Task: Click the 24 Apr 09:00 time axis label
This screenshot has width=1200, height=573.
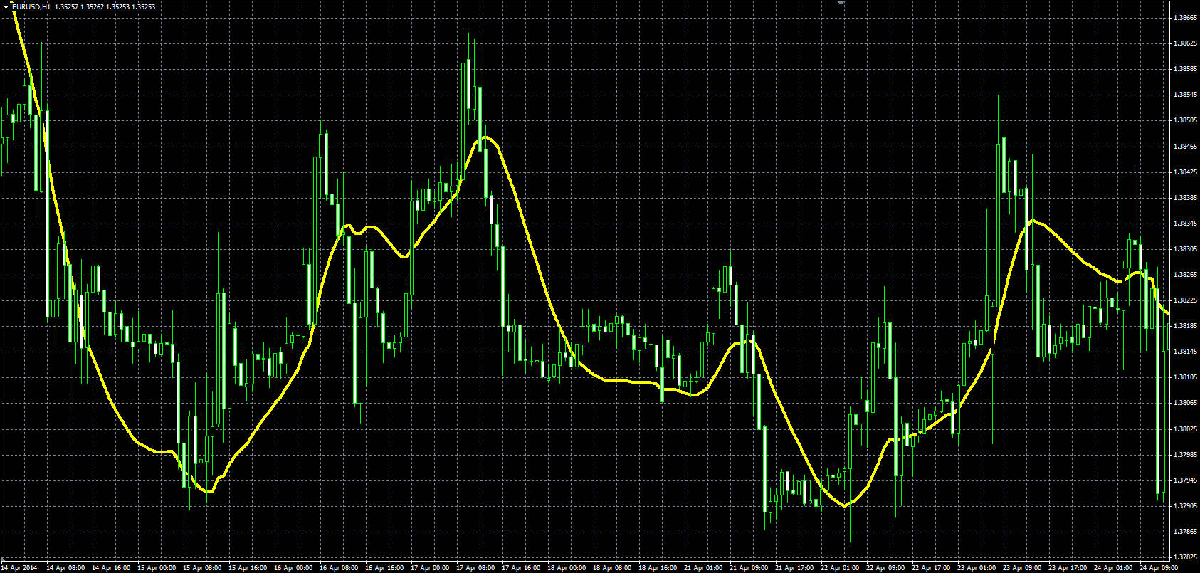Action: pos(1159,568)
